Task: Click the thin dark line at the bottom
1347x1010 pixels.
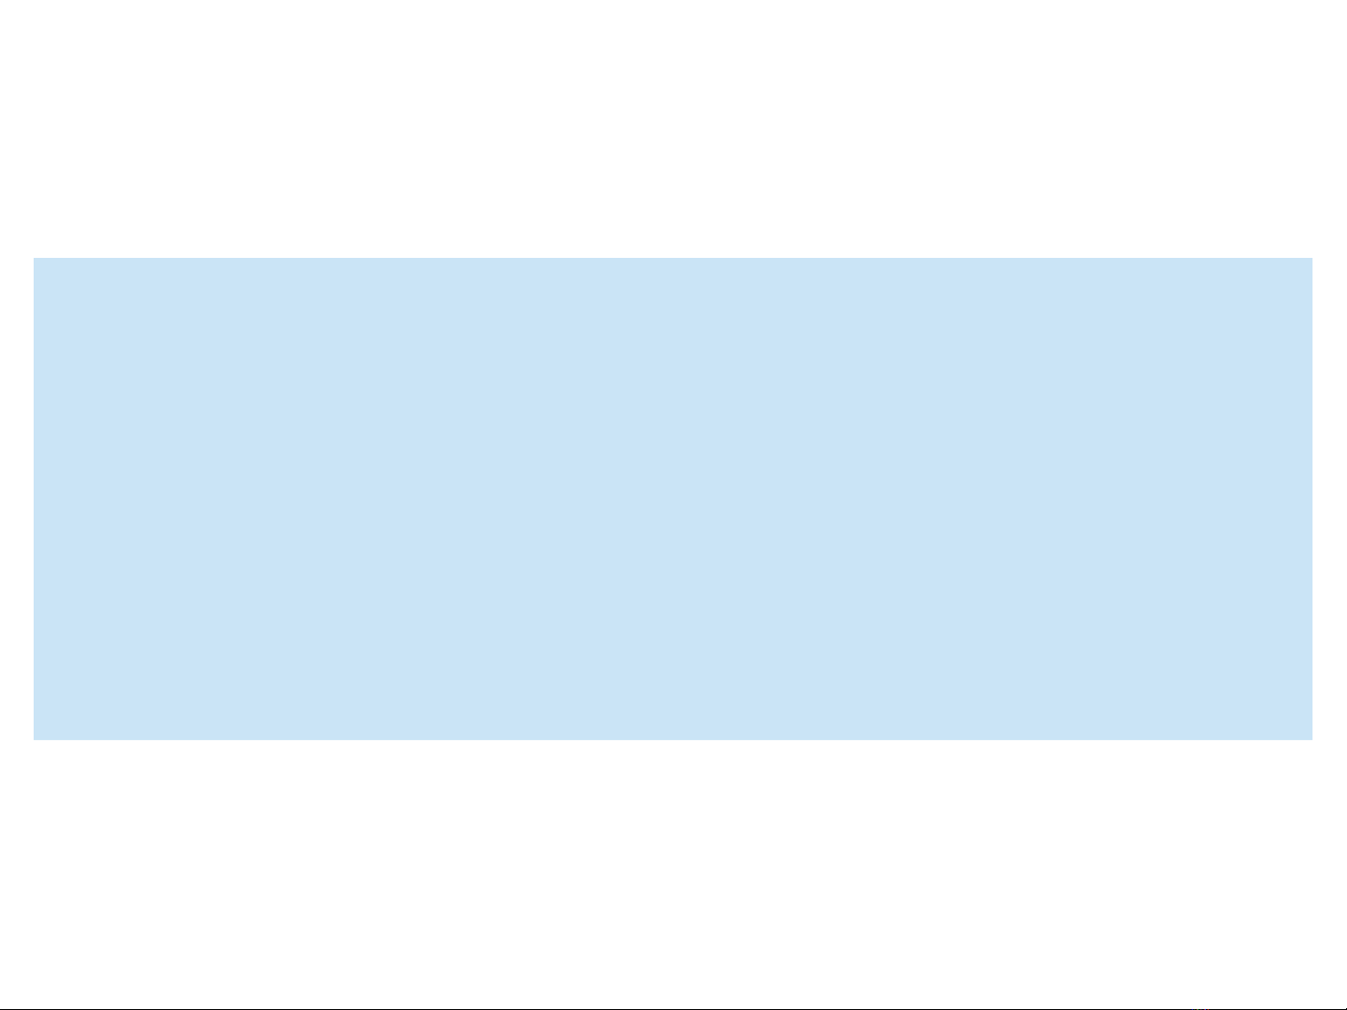Action: [x=673, y=1009]
